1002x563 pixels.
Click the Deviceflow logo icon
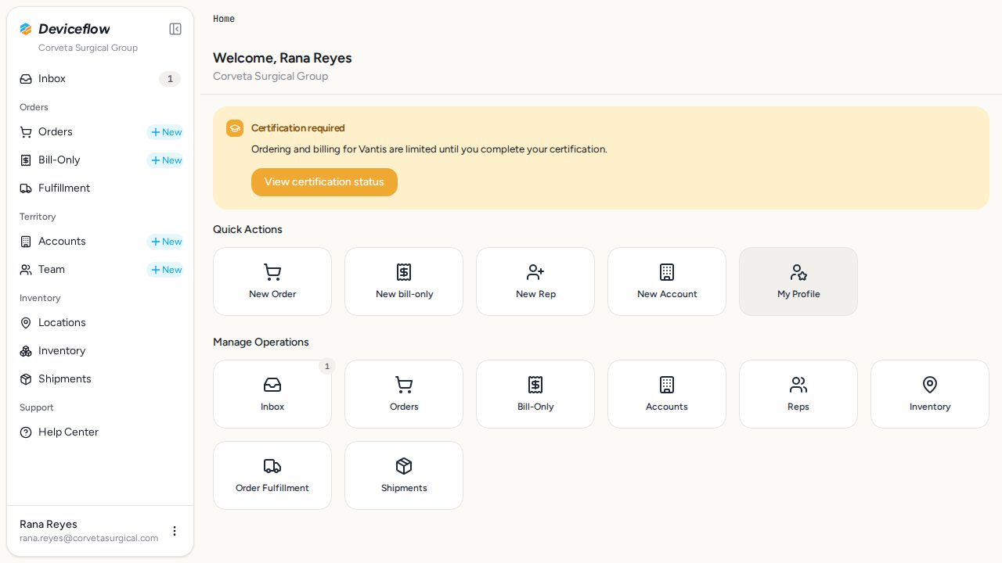pos(26,29)
